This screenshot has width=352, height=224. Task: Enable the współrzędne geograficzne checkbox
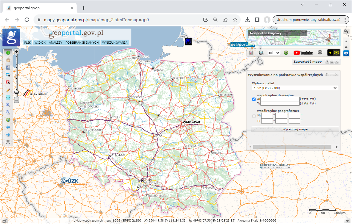(254, 115)
